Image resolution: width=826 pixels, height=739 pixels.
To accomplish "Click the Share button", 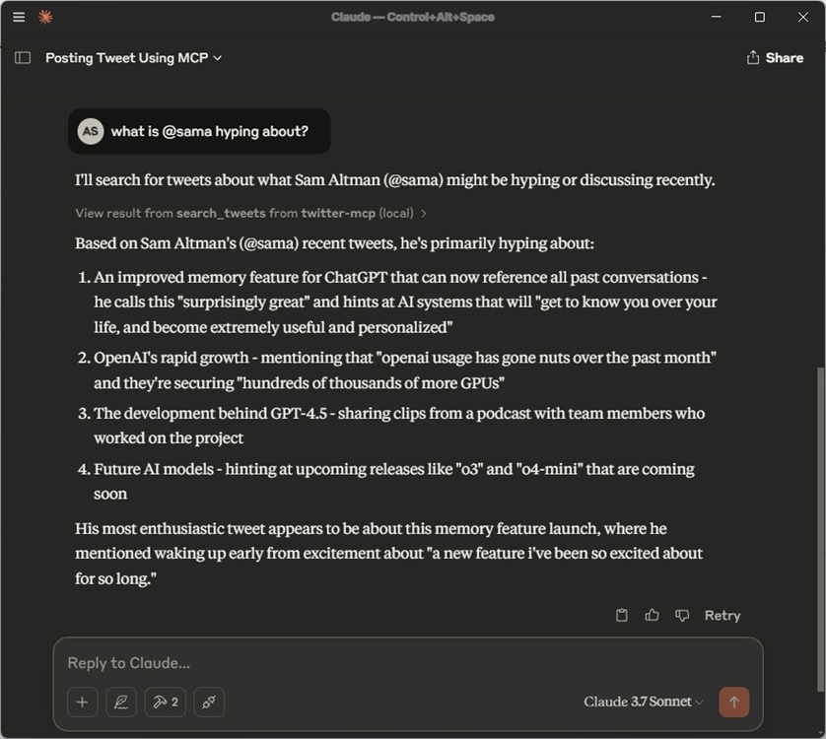I will tap(775, 58).
